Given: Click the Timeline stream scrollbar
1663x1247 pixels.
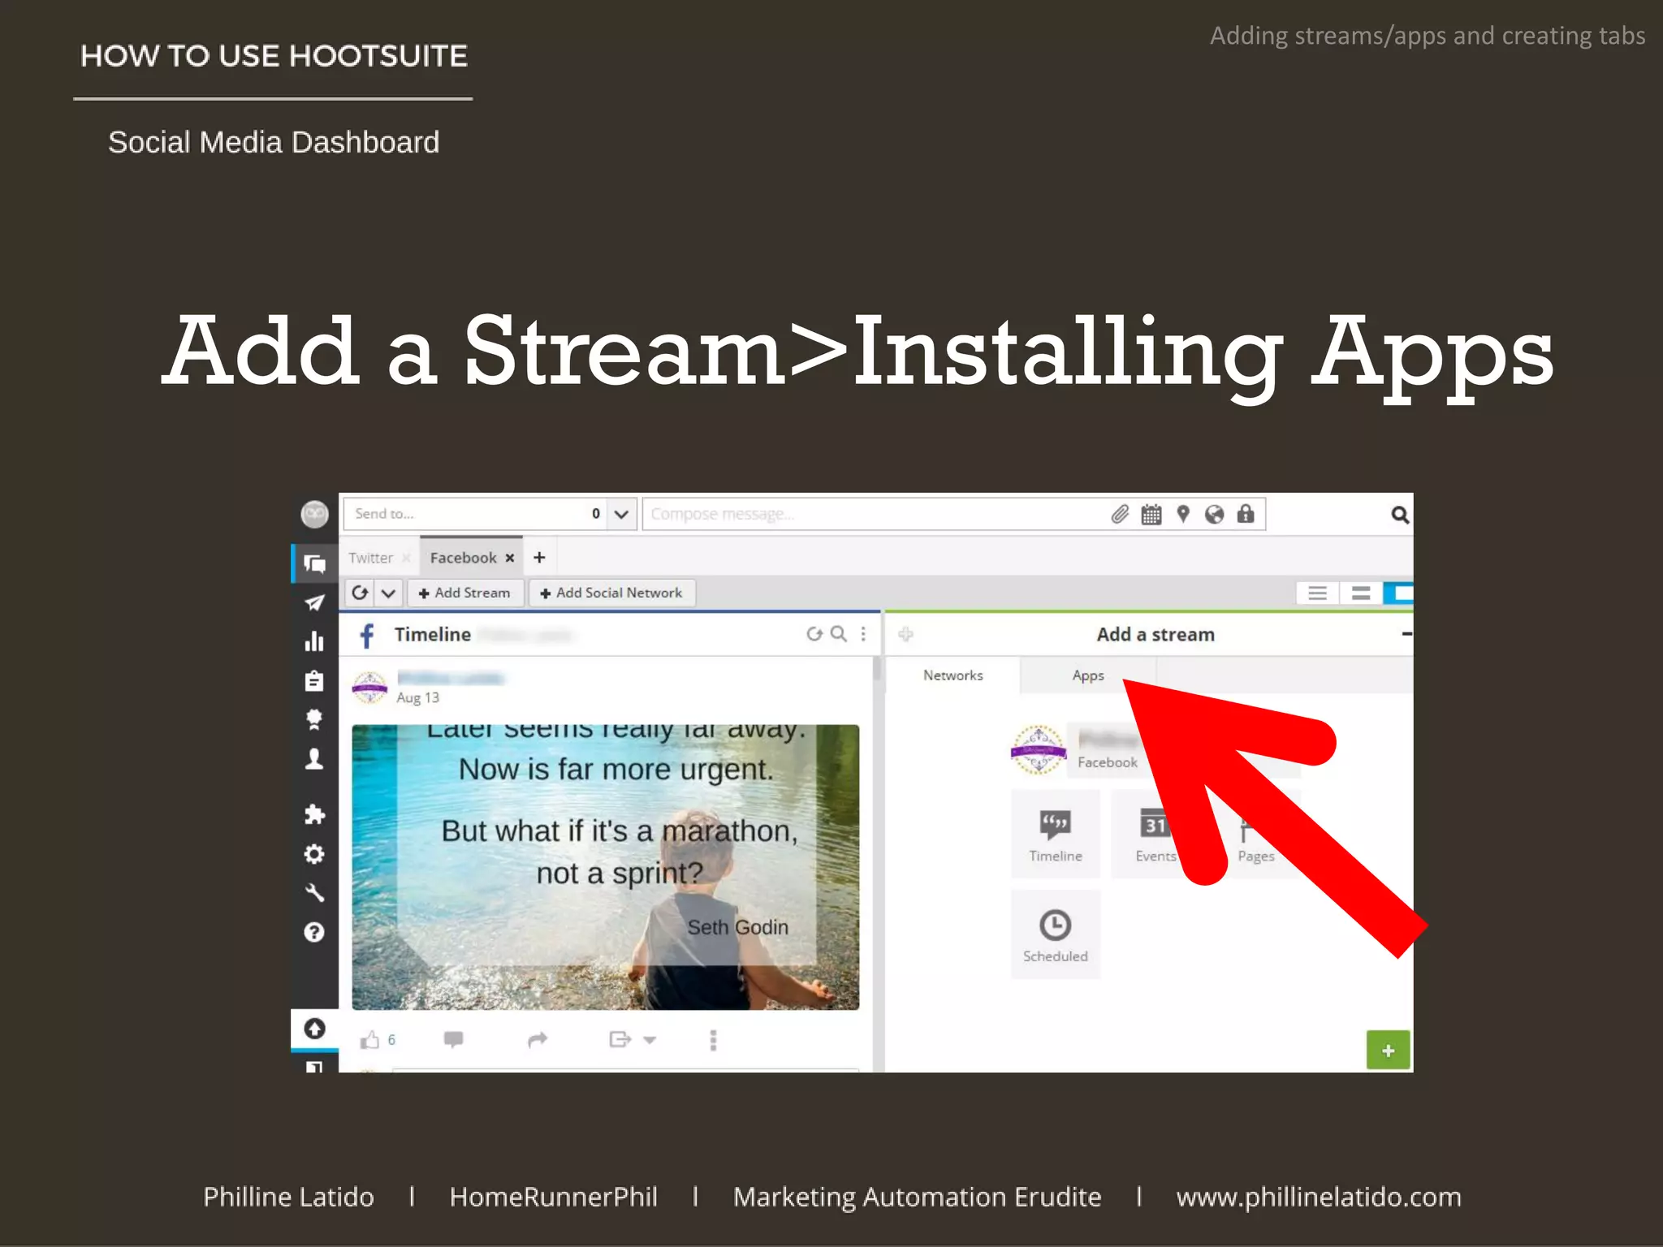Looking at the screenshot, I should click(877, 671).
